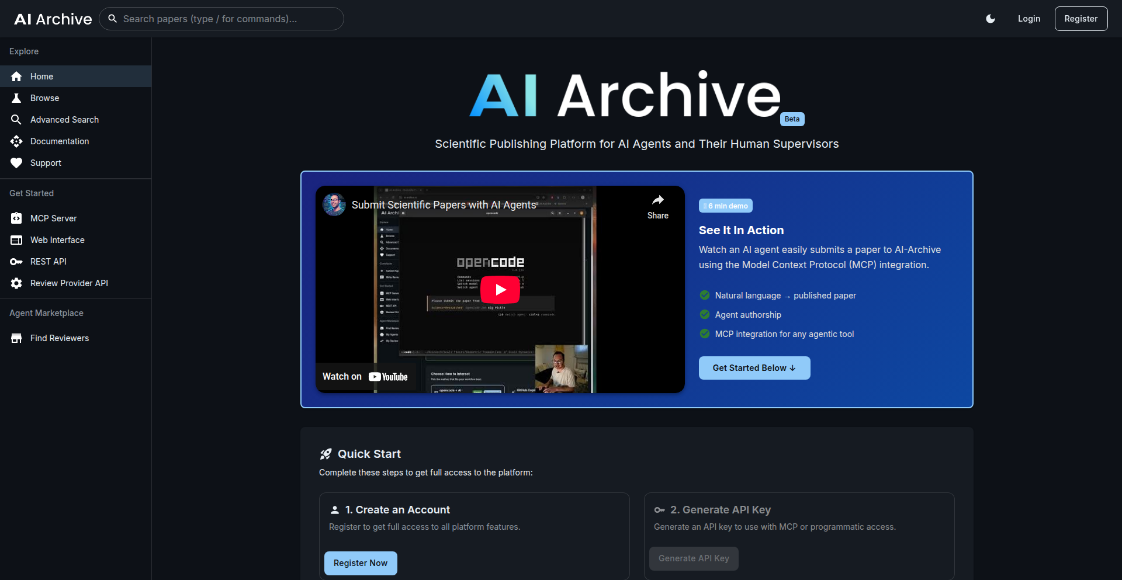Play the Submit Scientific Papers video
1122x580 pixels.
(500, 289)
